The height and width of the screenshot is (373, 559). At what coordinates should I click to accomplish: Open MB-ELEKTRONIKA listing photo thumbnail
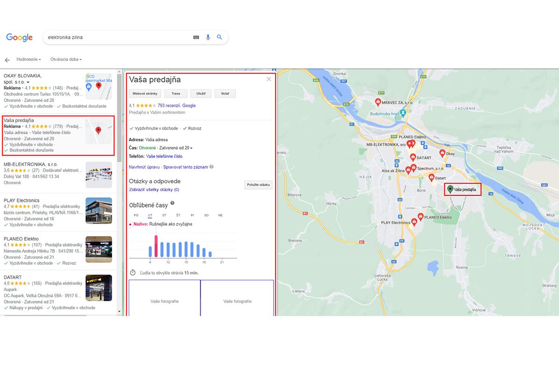[x=99, y=175]
